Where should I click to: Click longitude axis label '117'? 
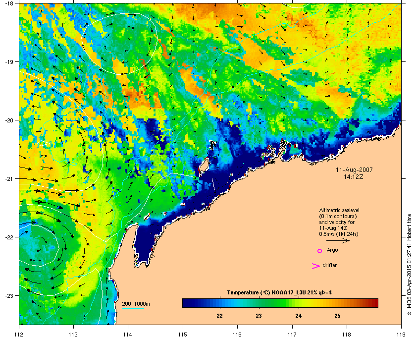292,334
